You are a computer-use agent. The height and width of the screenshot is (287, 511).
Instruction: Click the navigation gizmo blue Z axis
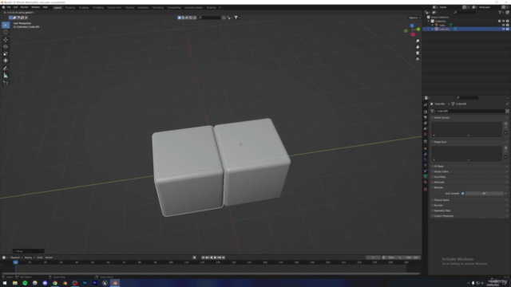click(412, 26)
